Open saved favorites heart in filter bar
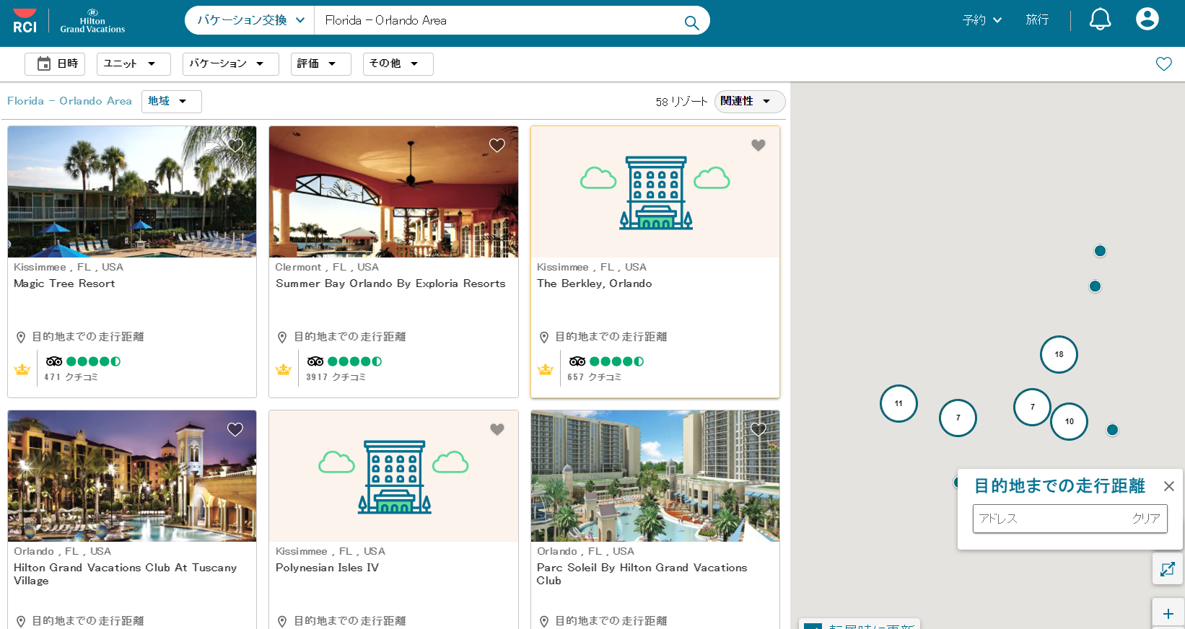1185x629 pixels. [x=1163, y=63]
